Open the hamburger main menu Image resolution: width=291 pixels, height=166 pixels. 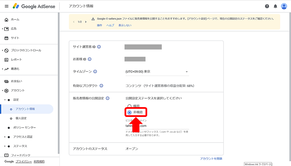(x=6, y=6)
